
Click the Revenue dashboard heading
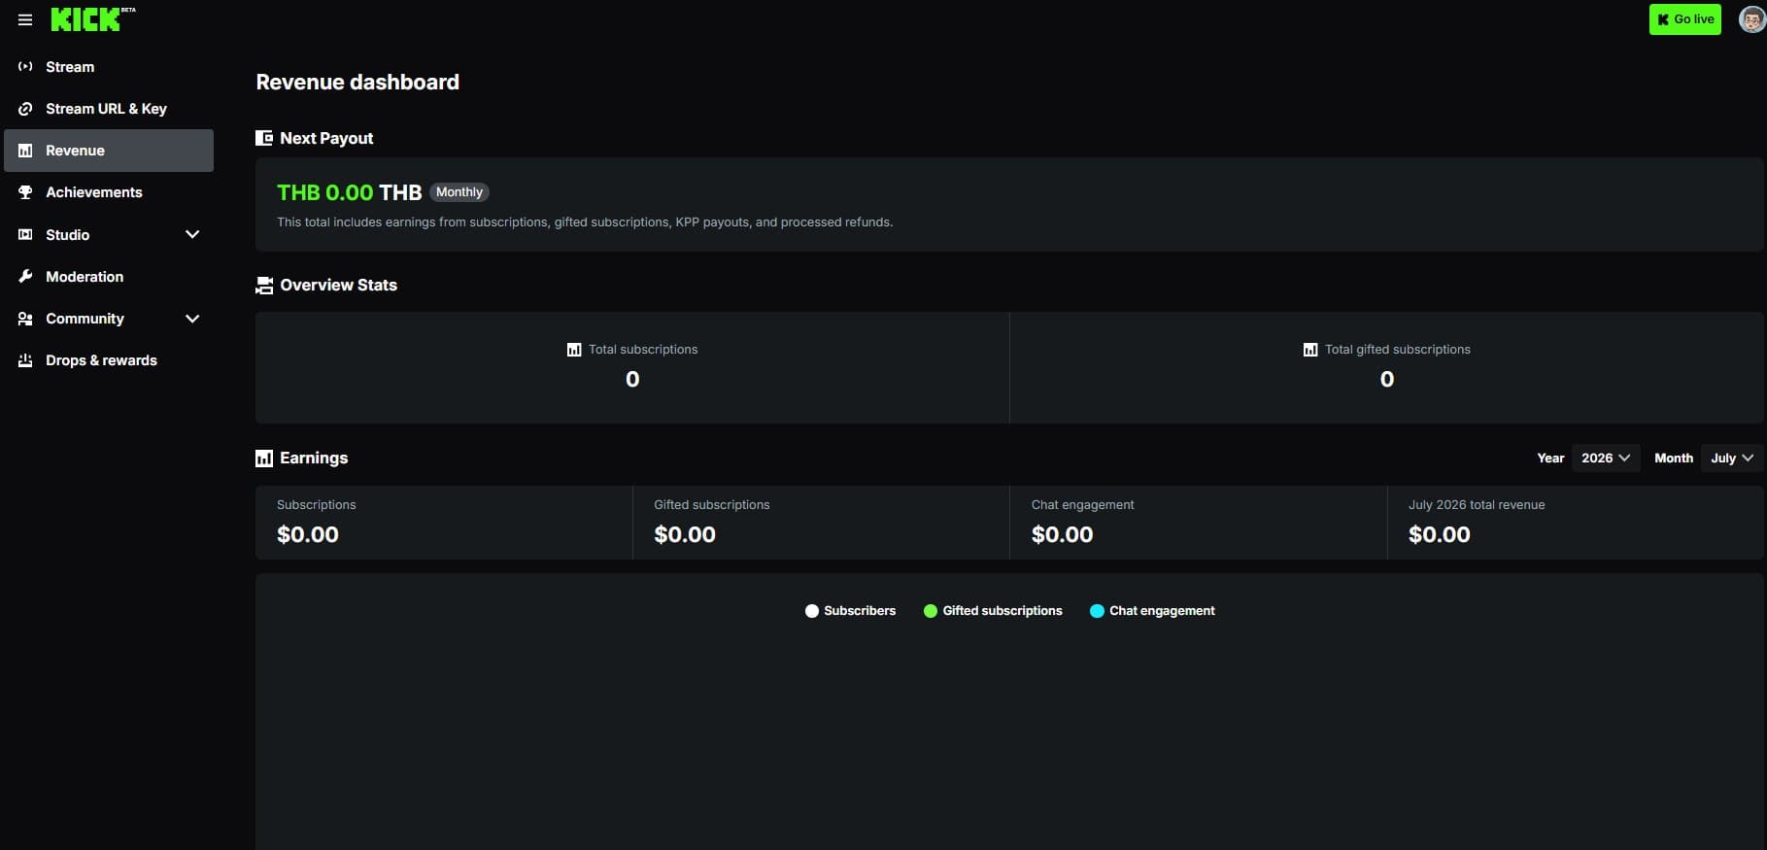point(357,83)
